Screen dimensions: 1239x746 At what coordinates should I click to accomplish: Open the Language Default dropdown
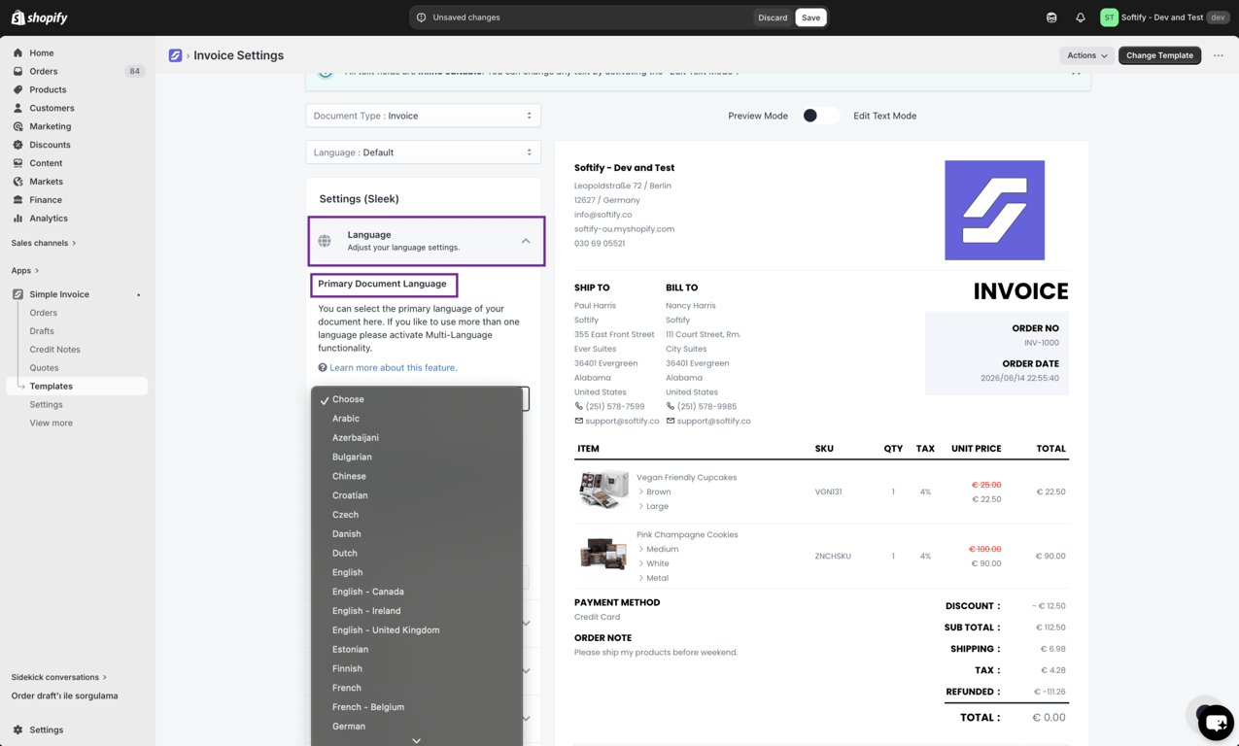(x=423, y=153)
